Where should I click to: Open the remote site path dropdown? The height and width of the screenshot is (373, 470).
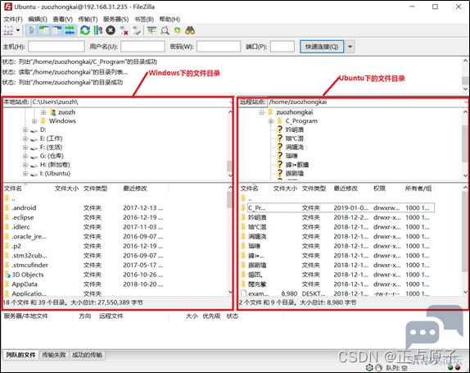466,102
